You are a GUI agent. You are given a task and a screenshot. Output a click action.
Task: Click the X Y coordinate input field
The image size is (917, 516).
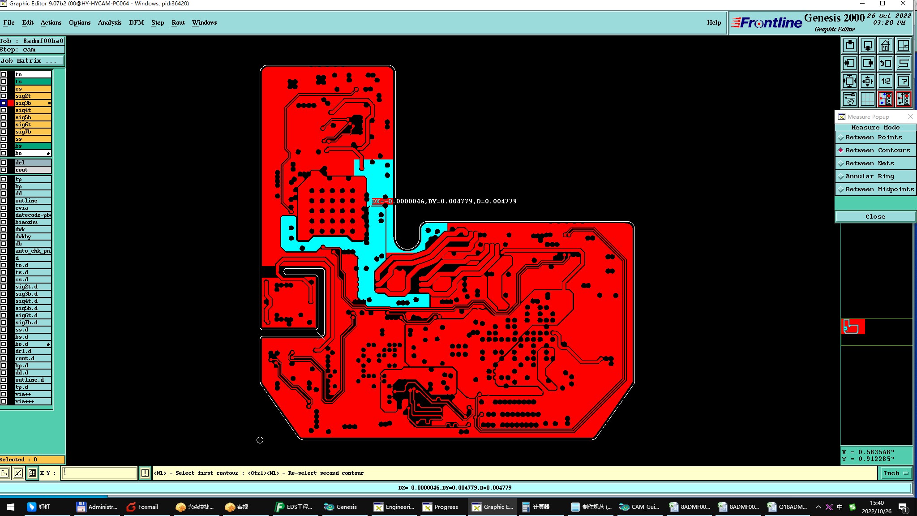(x=99, y=473)
